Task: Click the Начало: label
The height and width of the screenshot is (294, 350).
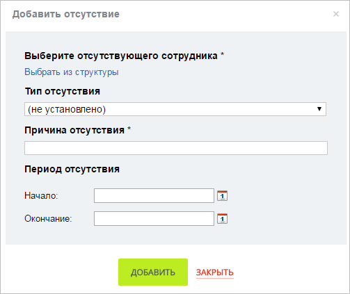Action: pyautogui.click(x=41, y=196)
